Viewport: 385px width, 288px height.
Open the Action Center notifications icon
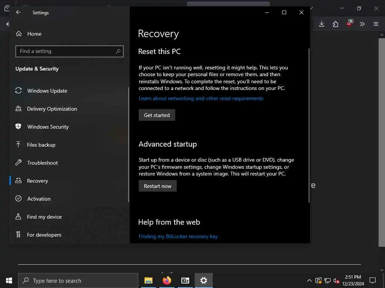tap(373, 280)
